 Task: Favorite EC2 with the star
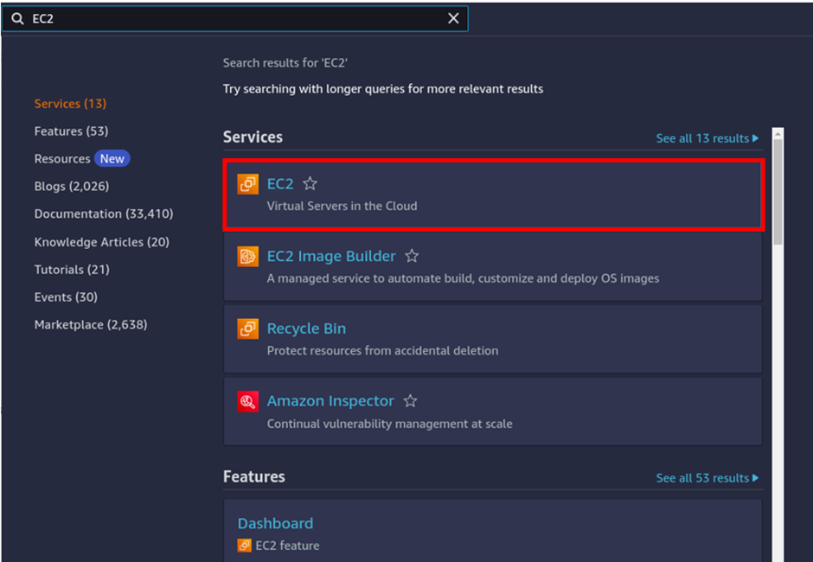(310, 183)
